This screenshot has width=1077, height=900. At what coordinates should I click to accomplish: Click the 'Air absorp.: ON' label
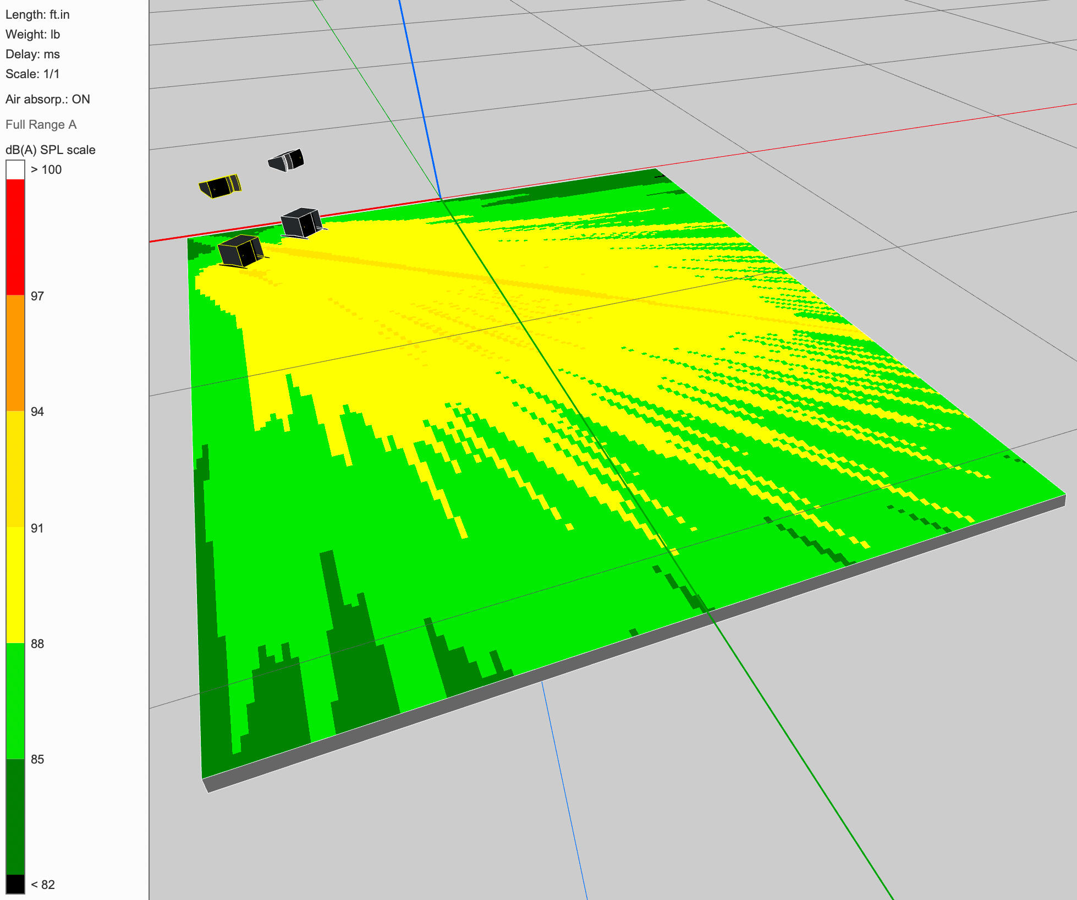click(x=48, y=99)
